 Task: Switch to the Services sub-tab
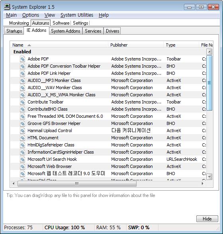pyautogui.click(x=93, y=31)
